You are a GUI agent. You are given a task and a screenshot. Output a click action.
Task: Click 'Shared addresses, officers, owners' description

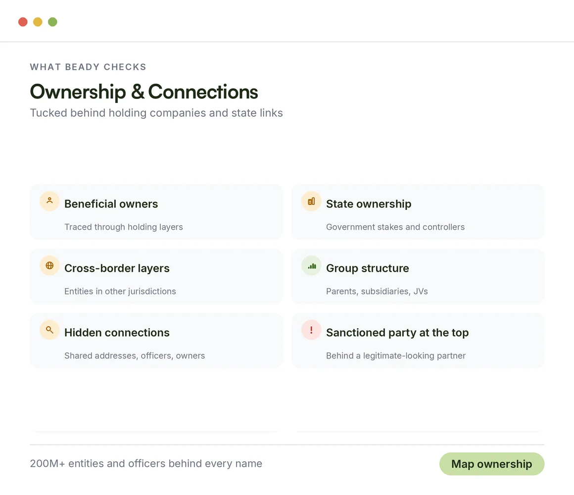[135, 356]
